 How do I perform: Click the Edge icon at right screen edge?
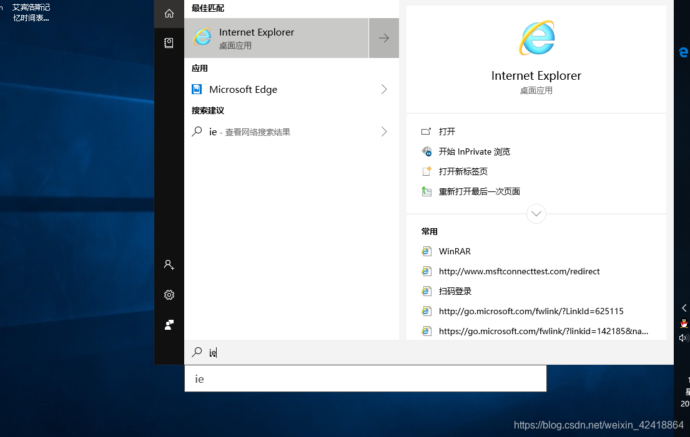683,52
